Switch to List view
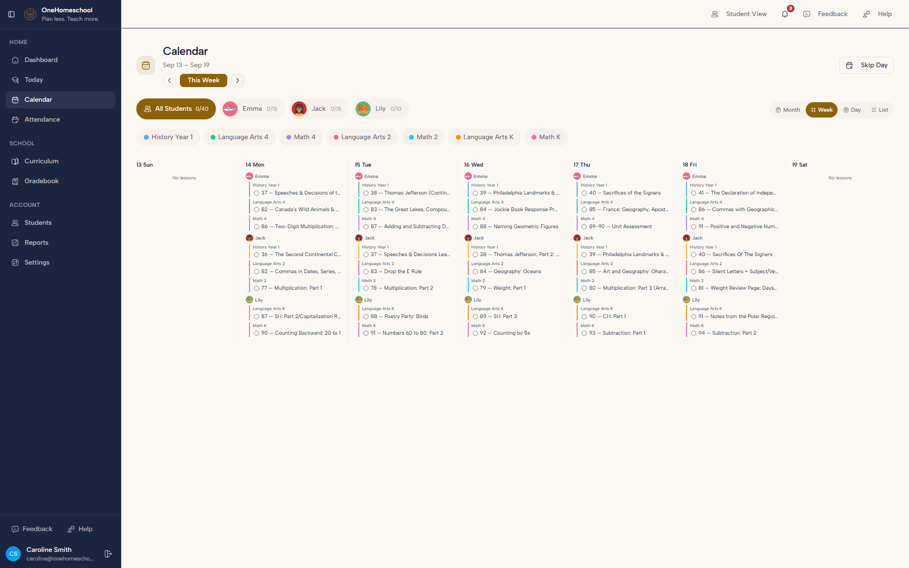909x568 pixels. click(x=880, y=110)
